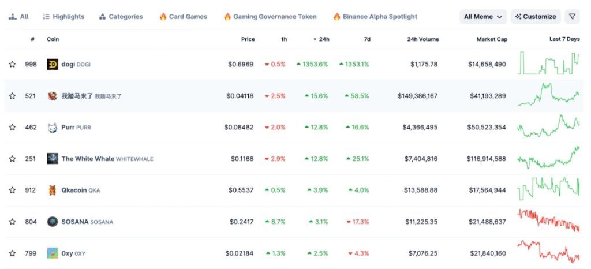Sort table by Market Cap header
Viewport: 591px width, 269px height.
(490, 39)
